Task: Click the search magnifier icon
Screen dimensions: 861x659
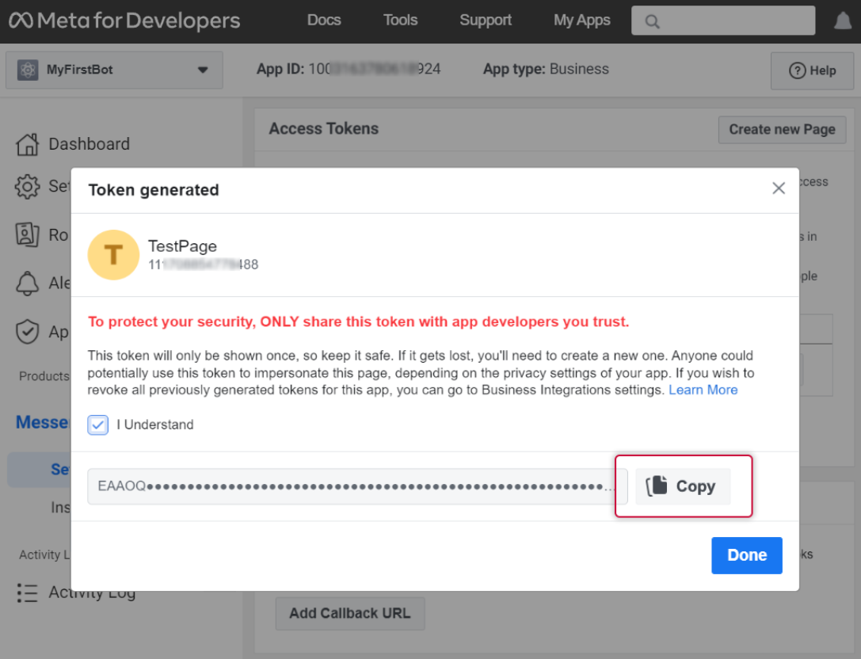Action: click(x=653, y=21)
